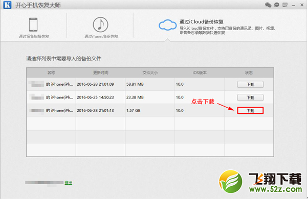Viewport: 308px width, 199px height.
Task: Download the 58.81 MB backup
Action: (250, 84)
